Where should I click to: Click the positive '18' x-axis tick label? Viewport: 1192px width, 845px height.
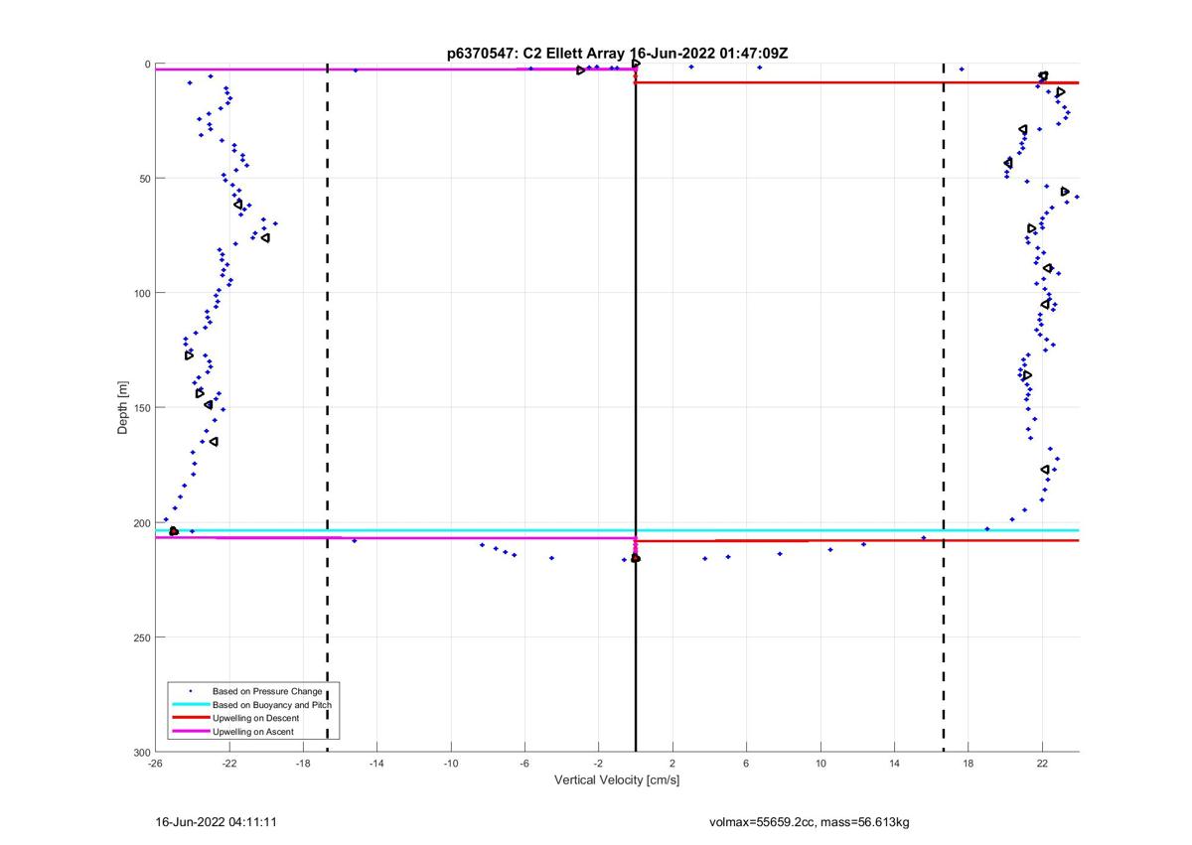click(x=968, y=764)
